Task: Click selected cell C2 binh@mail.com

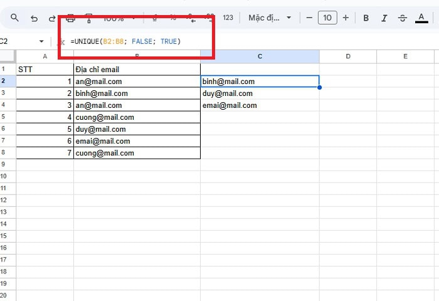Action: pos(260,82)
